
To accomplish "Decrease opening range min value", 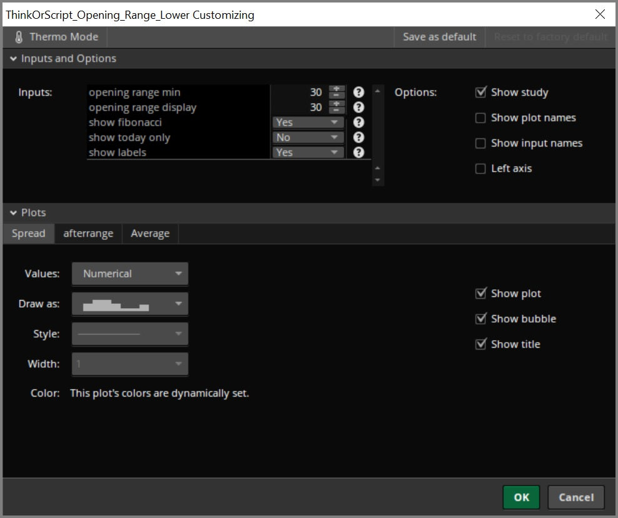I will pyautogui.click(x=337, y=96).
